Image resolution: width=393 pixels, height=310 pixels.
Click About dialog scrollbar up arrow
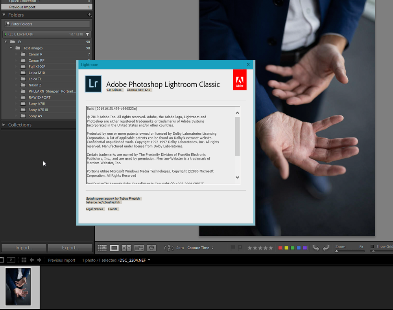click(x=237, y=113)
